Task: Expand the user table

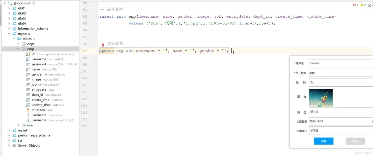Action: [18, 125]
